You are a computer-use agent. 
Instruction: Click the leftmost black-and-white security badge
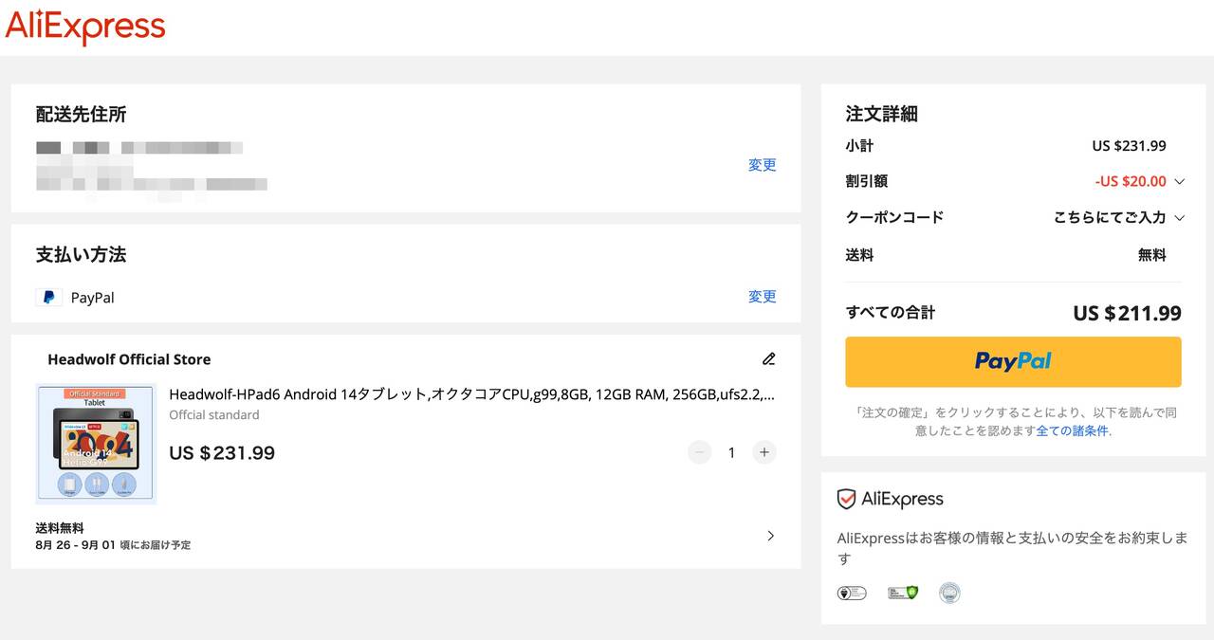(x=852, y=593)
